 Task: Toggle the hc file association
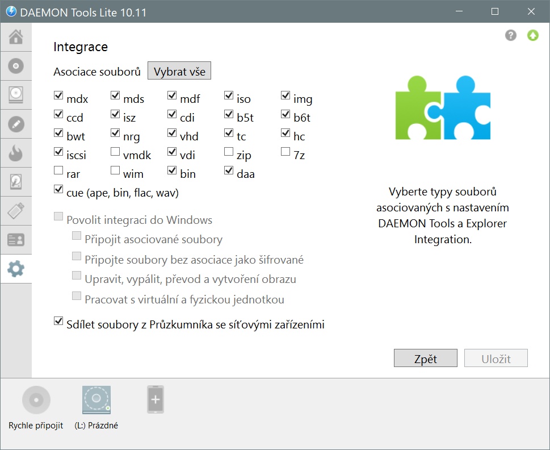click(x=286, y=133)
